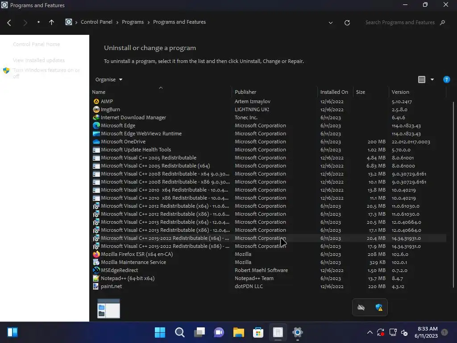Image resolution: width=457 pixels, height=343 pixels.
Task: Click the Microsoft OneDrive cloud icon
Action: tap(96, 142)
